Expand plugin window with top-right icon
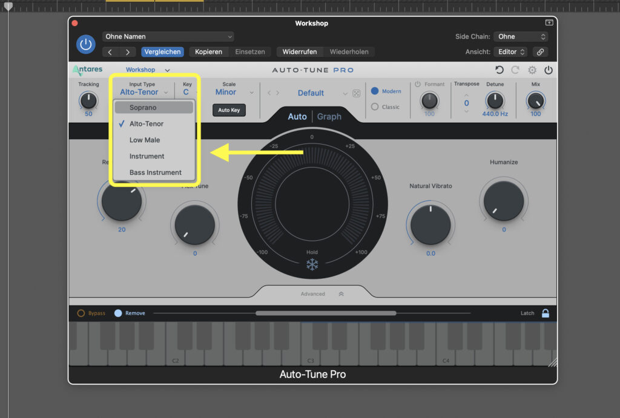Viewport: 620px width, 418px height. [549, 22]
